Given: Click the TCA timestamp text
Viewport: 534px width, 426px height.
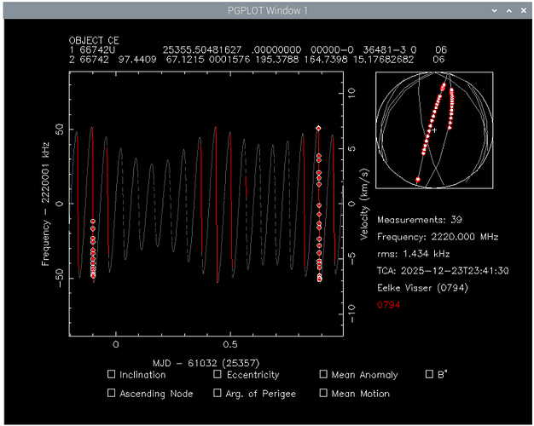Looking at the screenshot, I should pyautogui.click(x=442, y=270).
